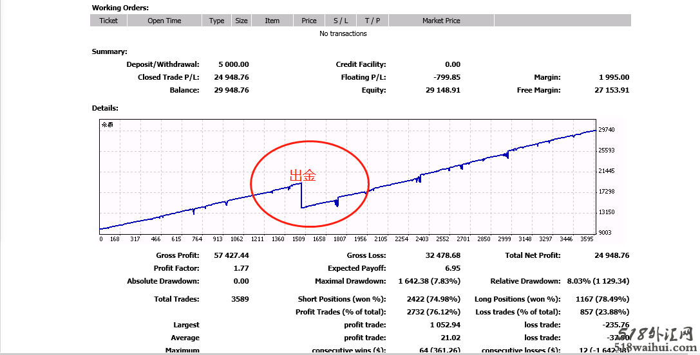Select the Profit Factor value 1.77
The height and width of the screenshot is (355, 700).
(x=240, y=268)
